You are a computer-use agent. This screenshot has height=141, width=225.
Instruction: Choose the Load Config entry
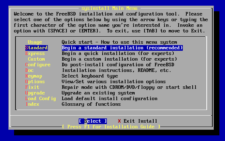(x=41, y=99)
